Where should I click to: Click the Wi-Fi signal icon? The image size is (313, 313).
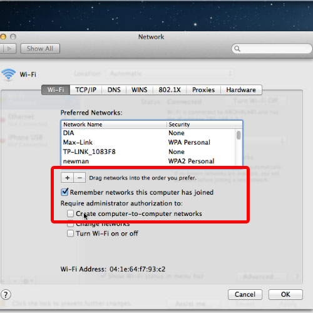tap(9, 74)
